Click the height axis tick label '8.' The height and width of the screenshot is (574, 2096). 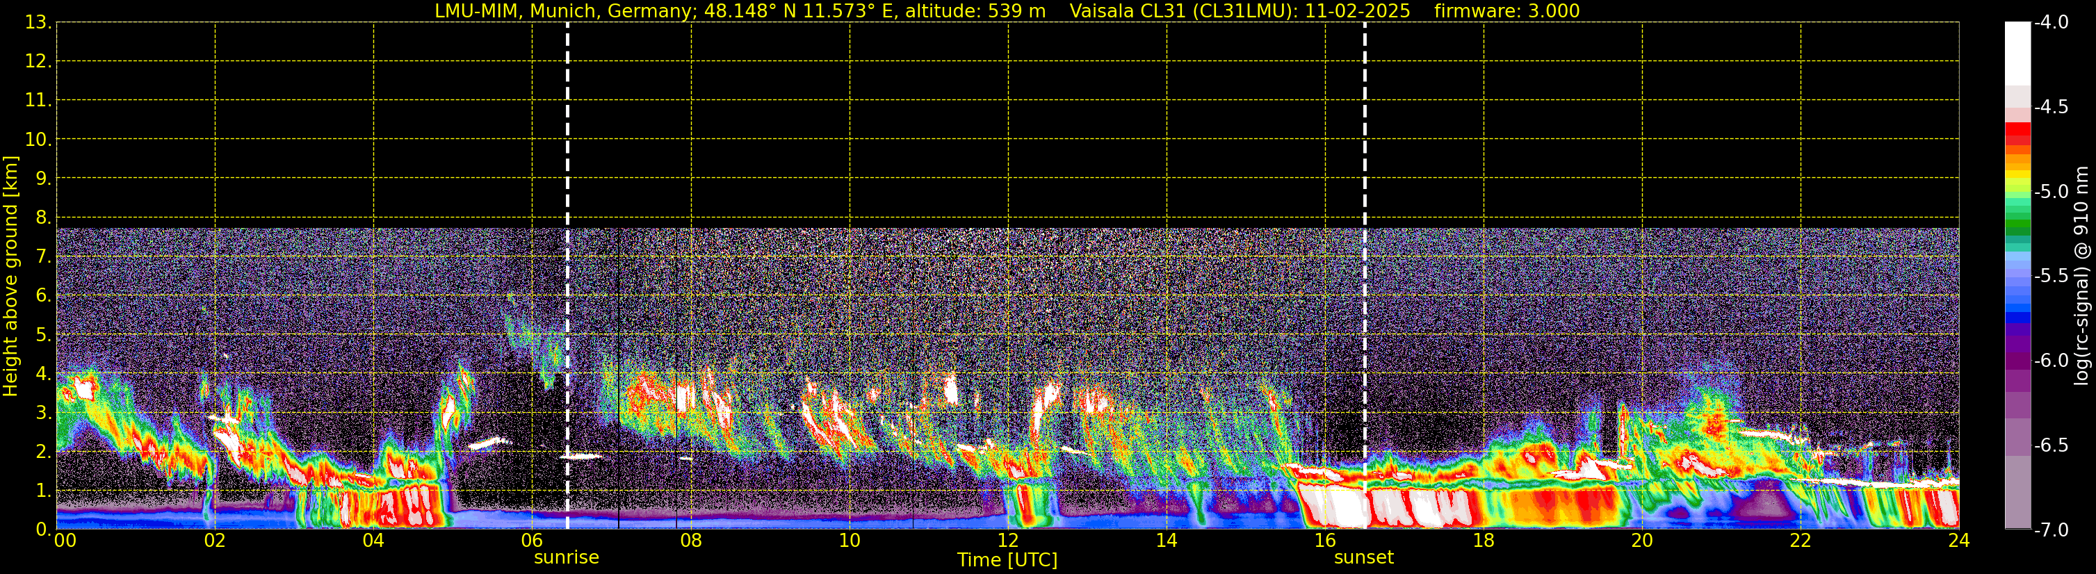pyautogui.click(x=43, y=218)
